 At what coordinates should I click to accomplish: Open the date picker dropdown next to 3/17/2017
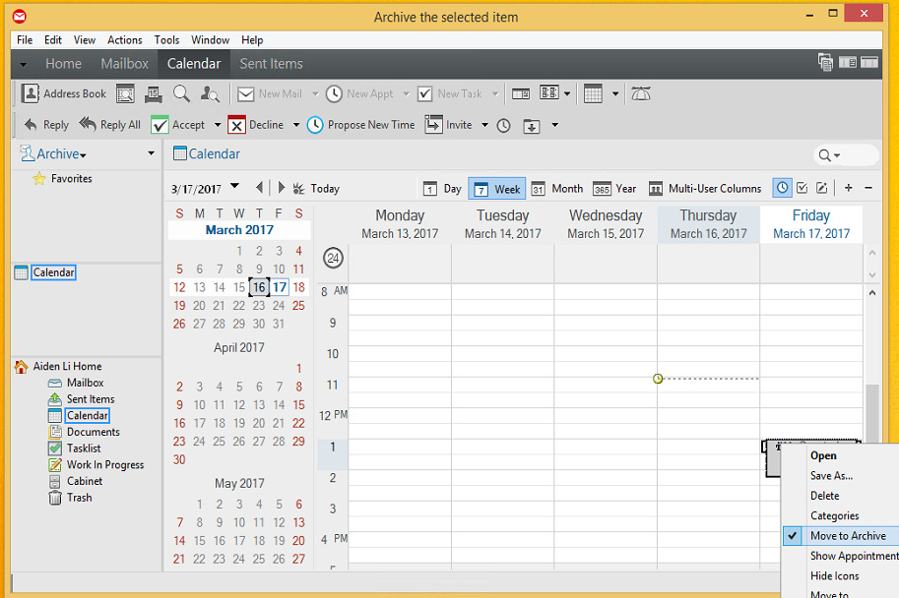[x=234, y=186]
